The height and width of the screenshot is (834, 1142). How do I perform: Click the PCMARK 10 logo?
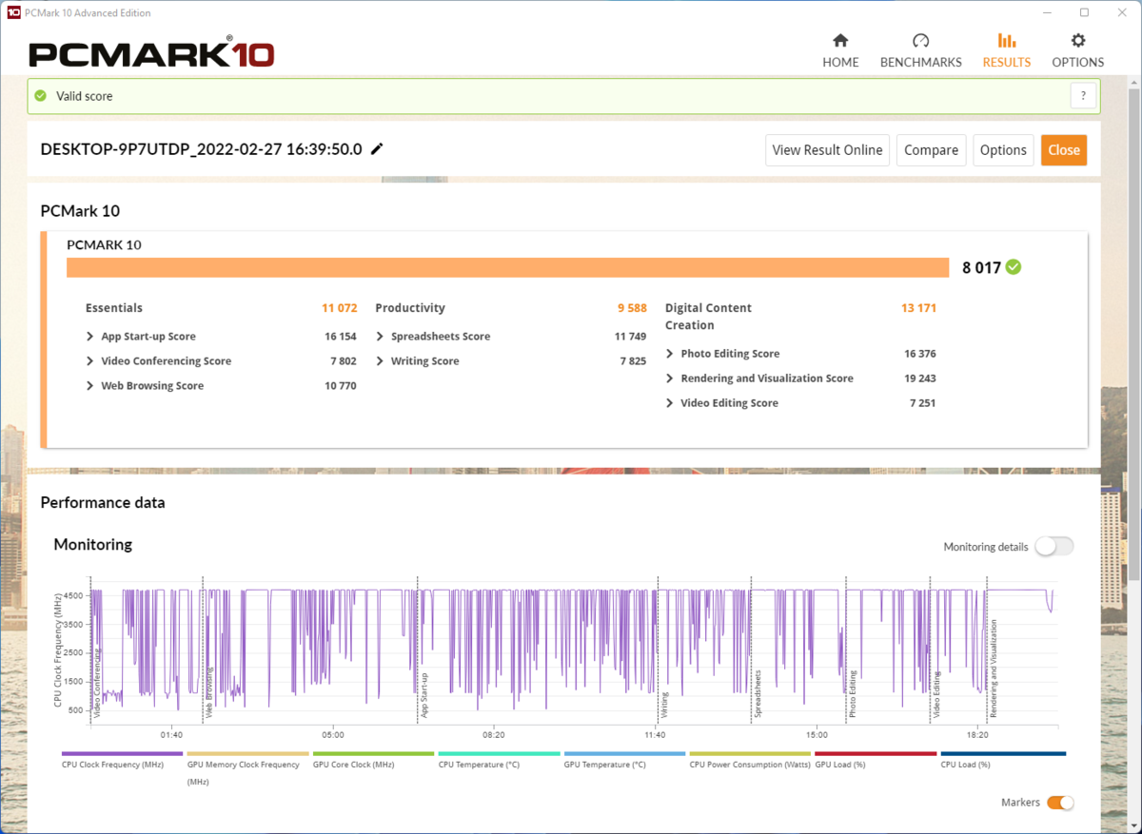tap(152, 52)
